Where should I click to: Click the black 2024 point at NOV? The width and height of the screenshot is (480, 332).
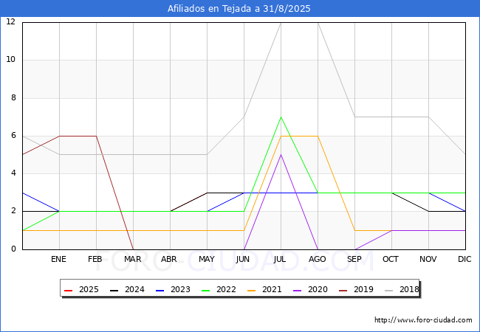tap(428, 211)
